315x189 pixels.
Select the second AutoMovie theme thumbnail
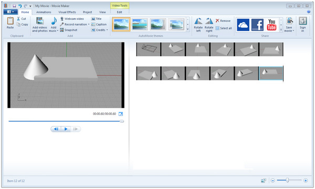(x=140, y=24)
